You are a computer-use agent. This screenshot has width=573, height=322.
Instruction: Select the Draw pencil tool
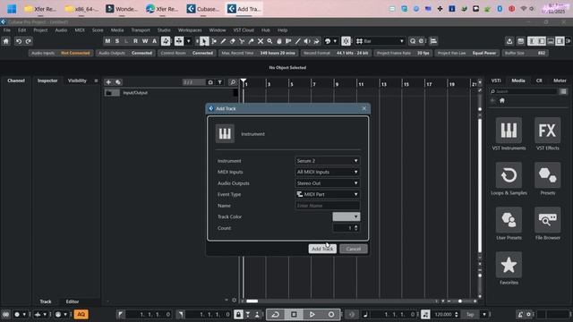pos(223,41)
